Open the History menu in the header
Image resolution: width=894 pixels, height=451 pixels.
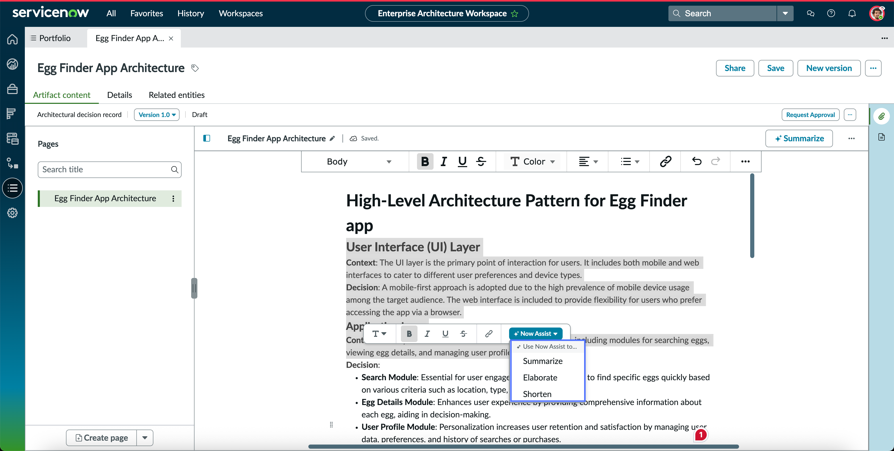(191, 13)
